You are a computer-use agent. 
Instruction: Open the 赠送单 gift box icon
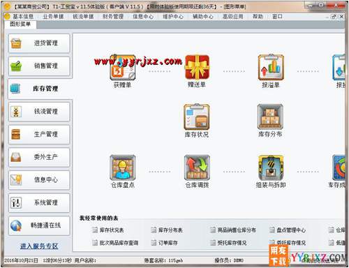(x=197, y=68)
